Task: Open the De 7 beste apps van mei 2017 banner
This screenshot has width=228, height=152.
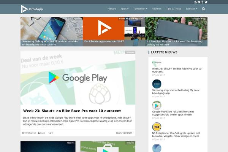Action: [114, 32]
